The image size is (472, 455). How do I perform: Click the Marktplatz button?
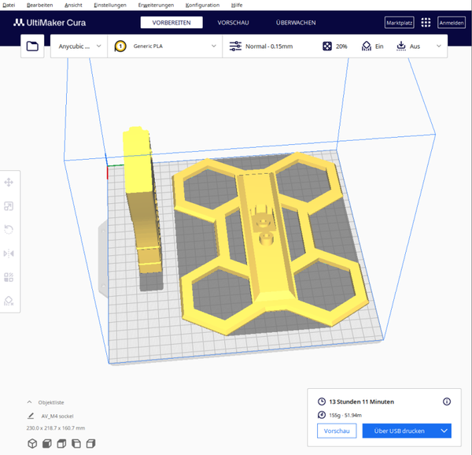pos(399,23)
